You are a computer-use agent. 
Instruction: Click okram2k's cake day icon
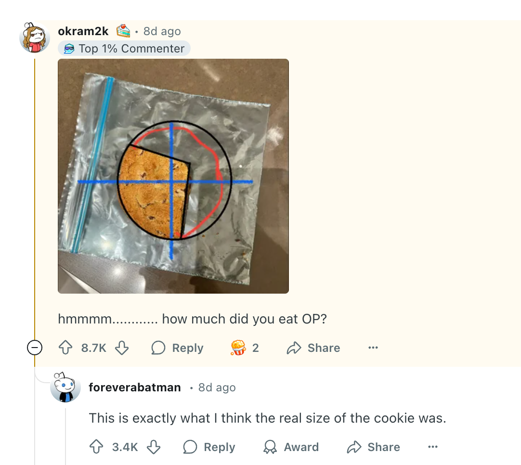point(123,31)
